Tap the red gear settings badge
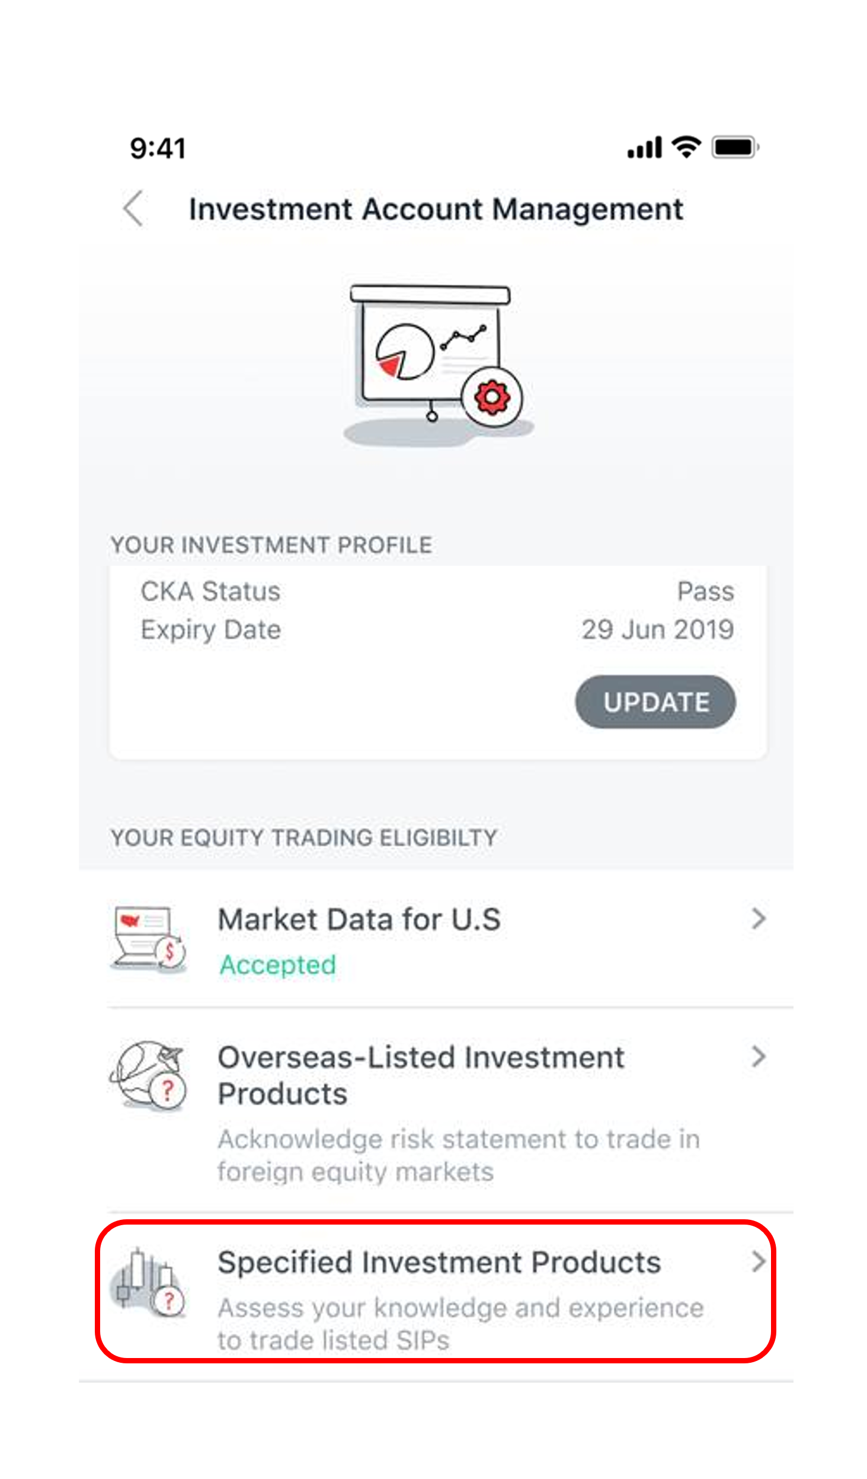Screen dimensions: 867x1479 [x=491, y=397]
